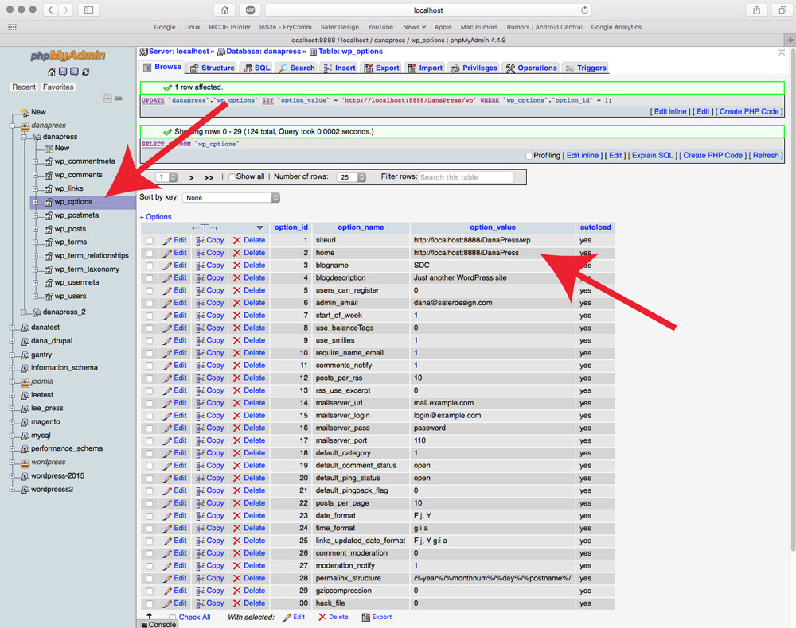Open the page number dropdown
This screenshot has width=796, height=628.
point(167,177)
